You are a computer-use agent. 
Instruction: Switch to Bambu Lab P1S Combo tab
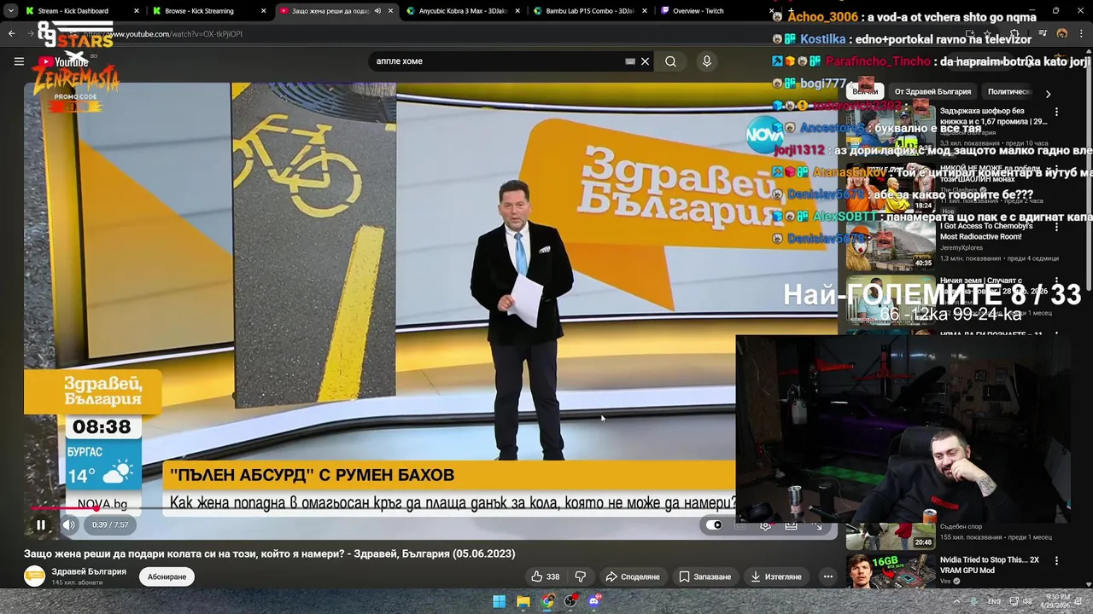tap(589, 11)
